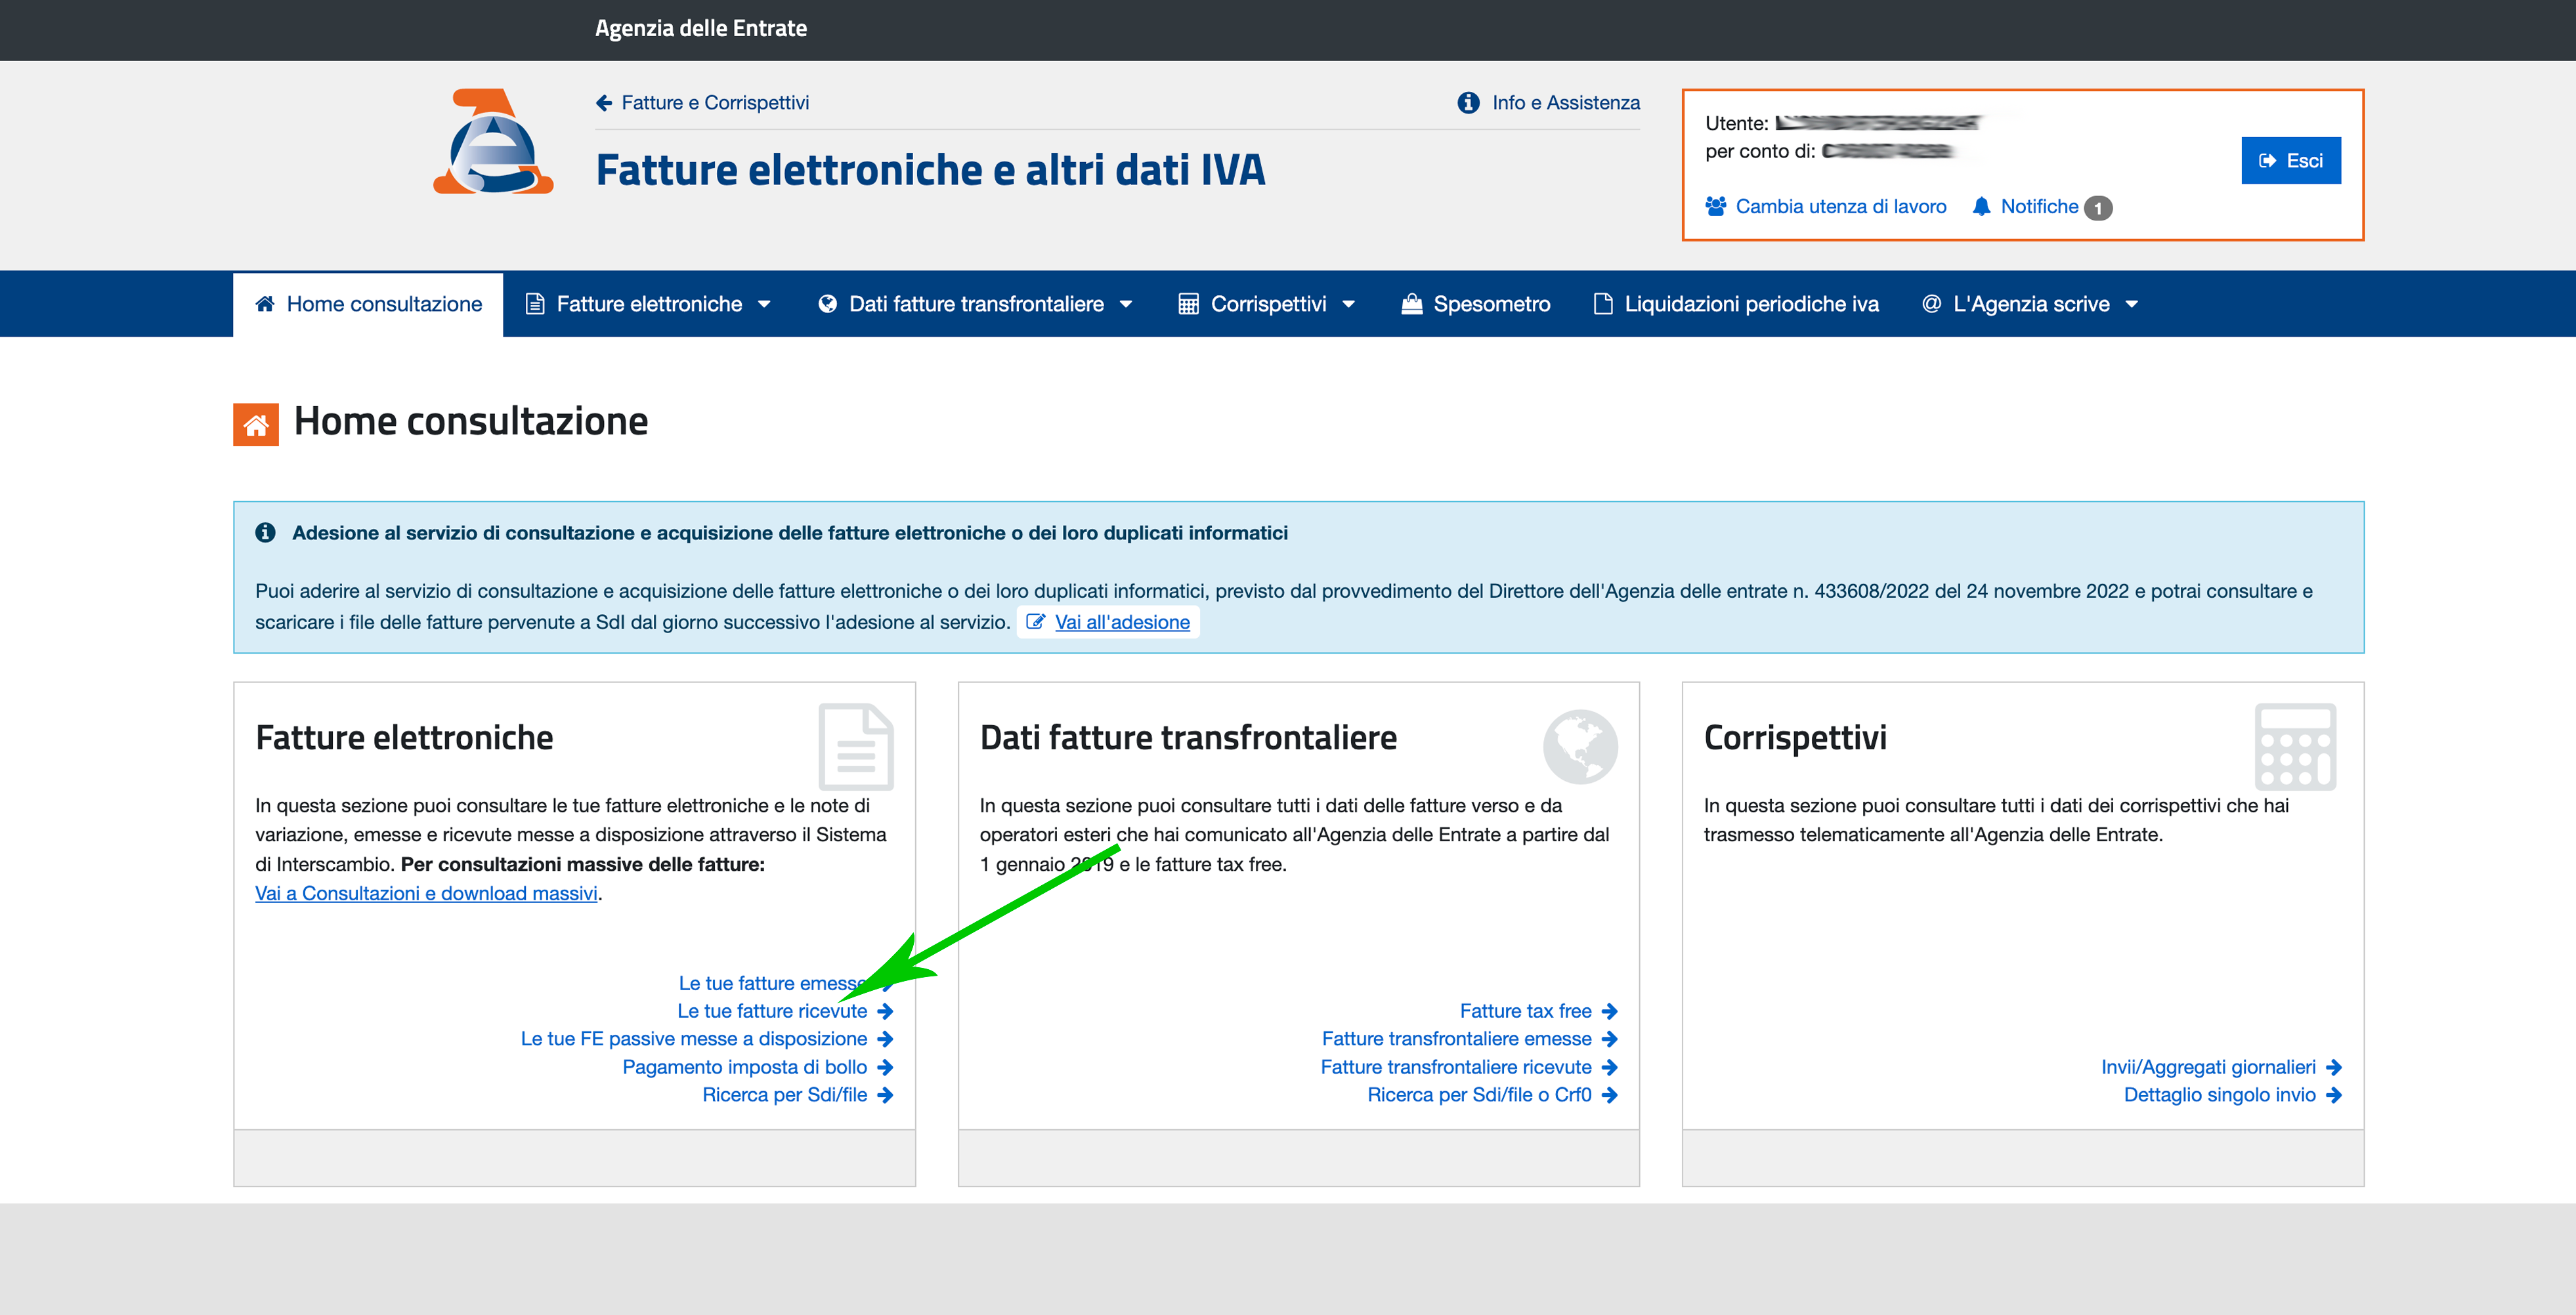This screenshot has height=1315, width=2576.
Task: Click the document icon in the Fatture elettroniche card
Action: 855,747
